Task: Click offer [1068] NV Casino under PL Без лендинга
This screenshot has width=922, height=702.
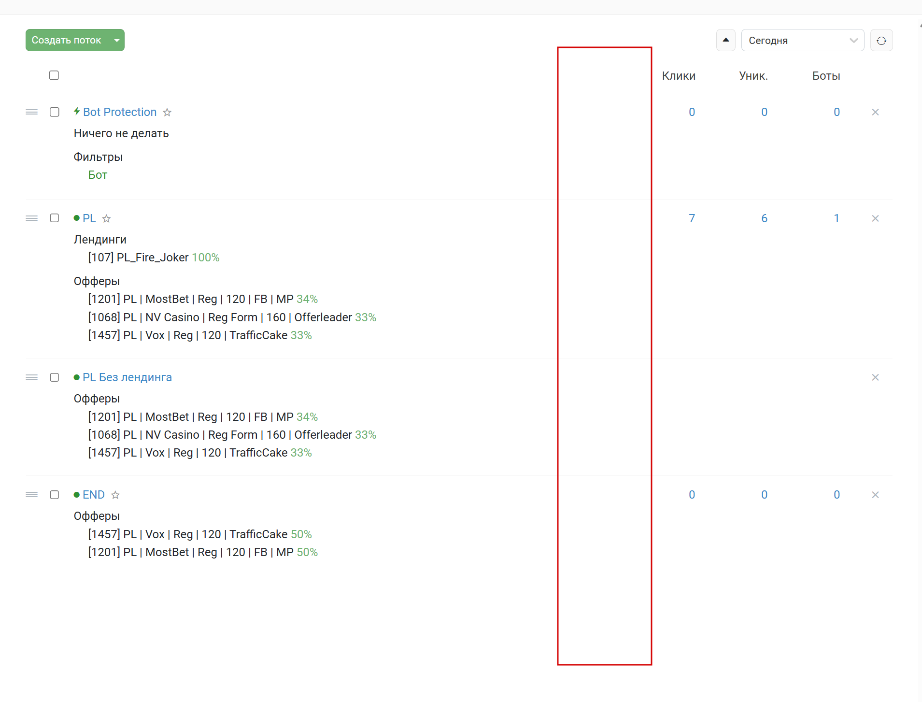Action: pos(232,435)
